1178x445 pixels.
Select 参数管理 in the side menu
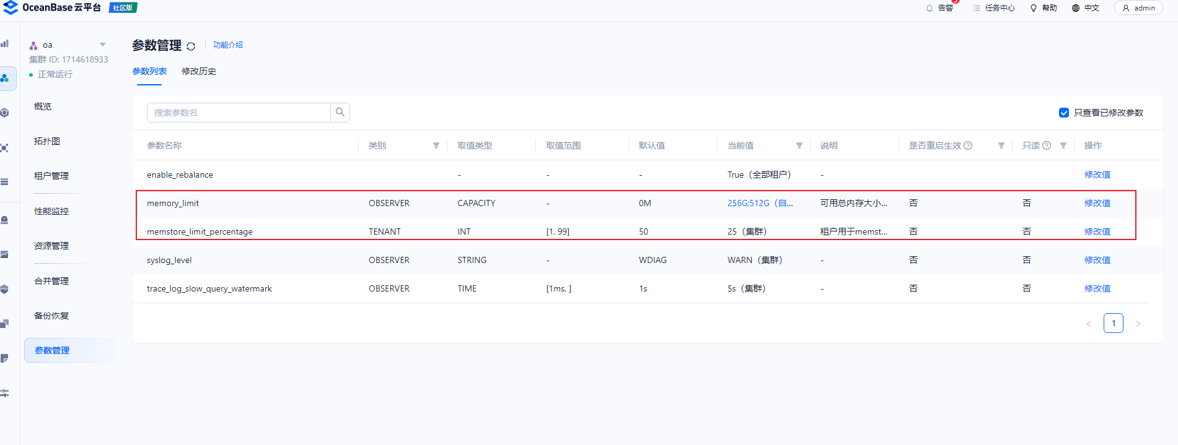click(x=70, y=350)
